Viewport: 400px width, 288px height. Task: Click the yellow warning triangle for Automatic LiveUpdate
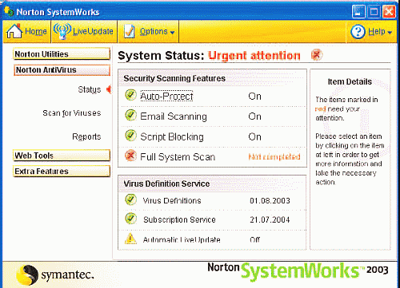pos(130,239)
